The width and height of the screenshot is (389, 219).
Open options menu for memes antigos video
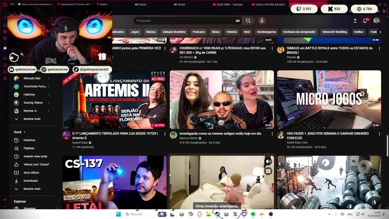[x=272, y=134]
